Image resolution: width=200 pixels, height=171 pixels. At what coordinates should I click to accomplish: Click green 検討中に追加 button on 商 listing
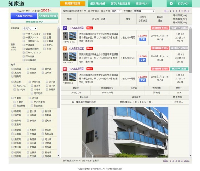click(x=179, y=69)
